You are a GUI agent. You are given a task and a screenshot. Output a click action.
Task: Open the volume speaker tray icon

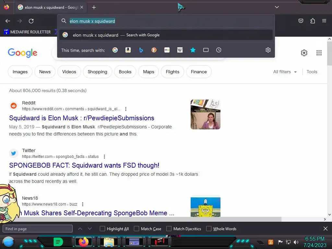pyautogui.click(x=296, y=242)
